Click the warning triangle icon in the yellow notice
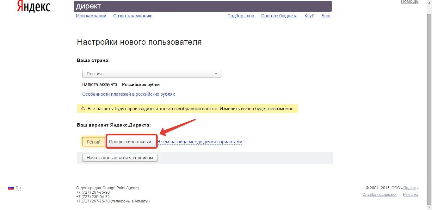 (83, 108)
